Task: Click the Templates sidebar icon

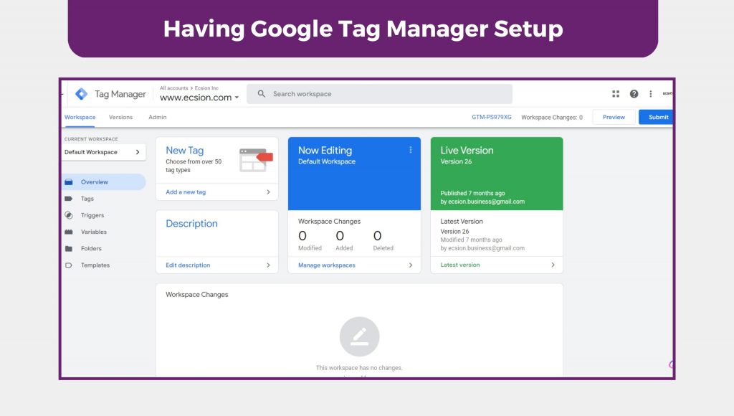Action: tap(69, 265)
